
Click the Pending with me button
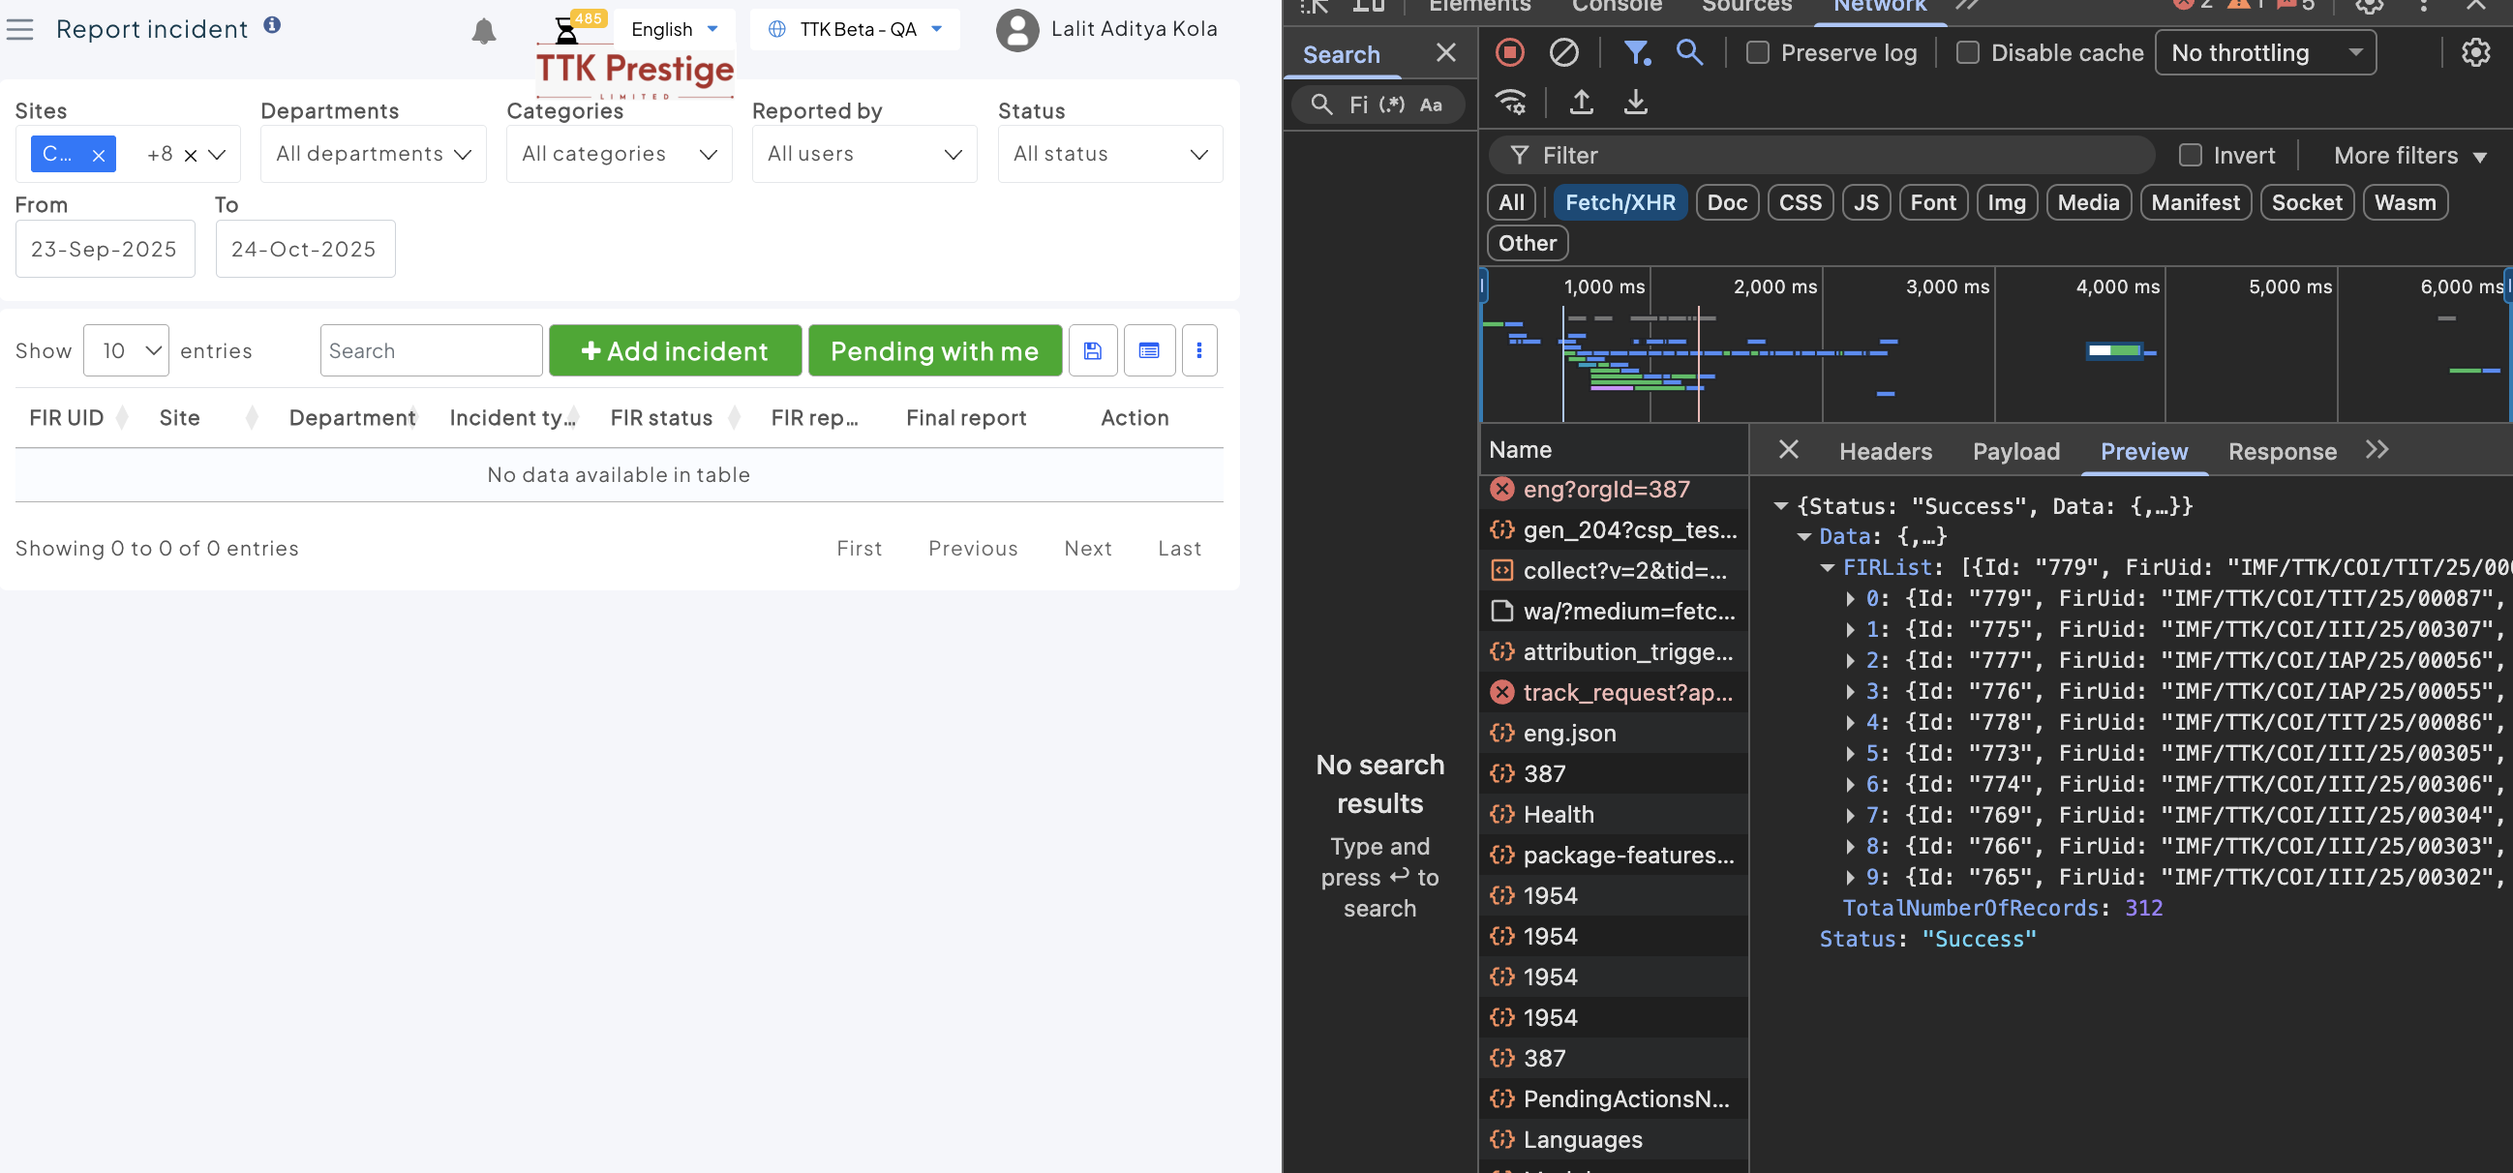tap(934, 351)
